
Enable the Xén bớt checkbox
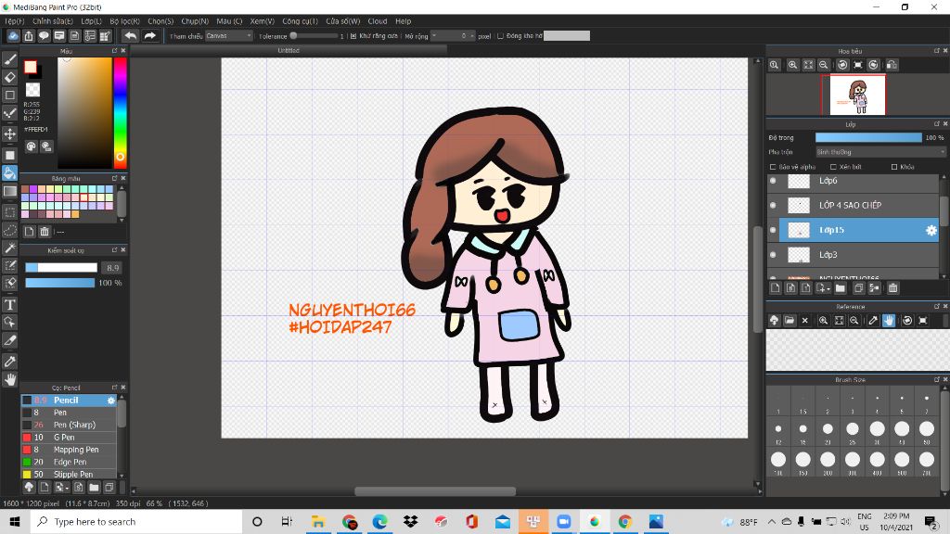point(833,167)
